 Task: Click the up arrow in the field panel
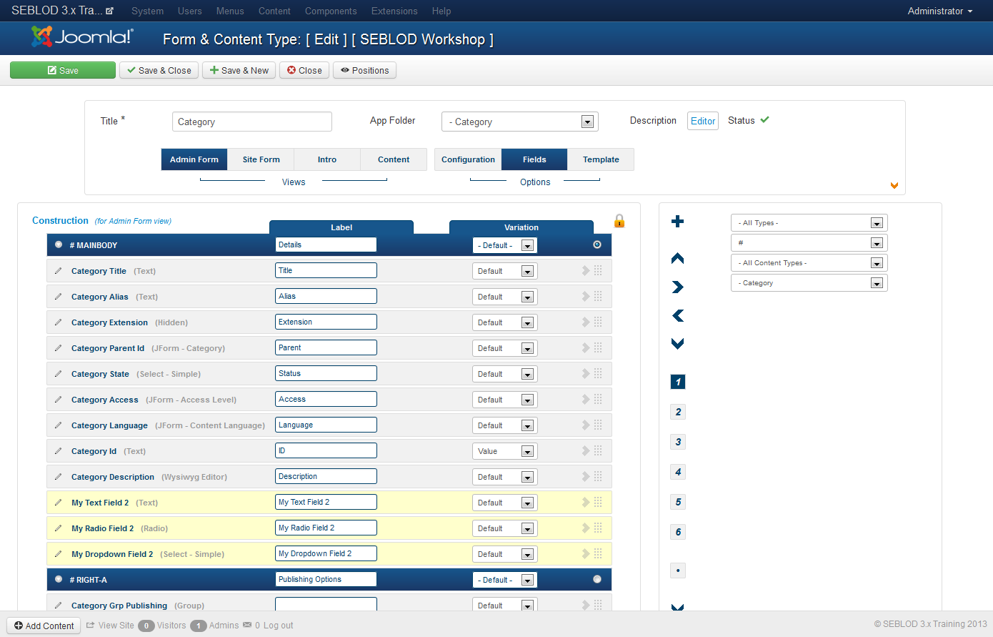pos(678,258)
